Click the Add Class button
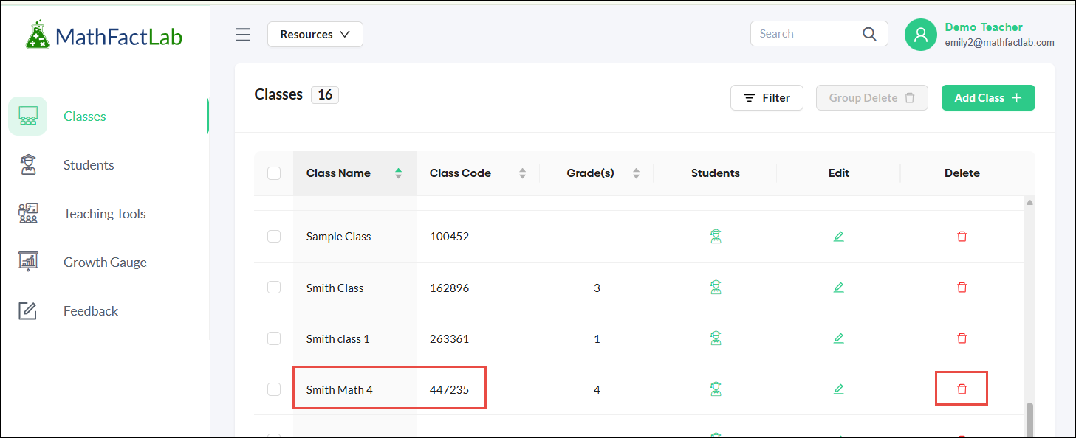 coord(988,98)
